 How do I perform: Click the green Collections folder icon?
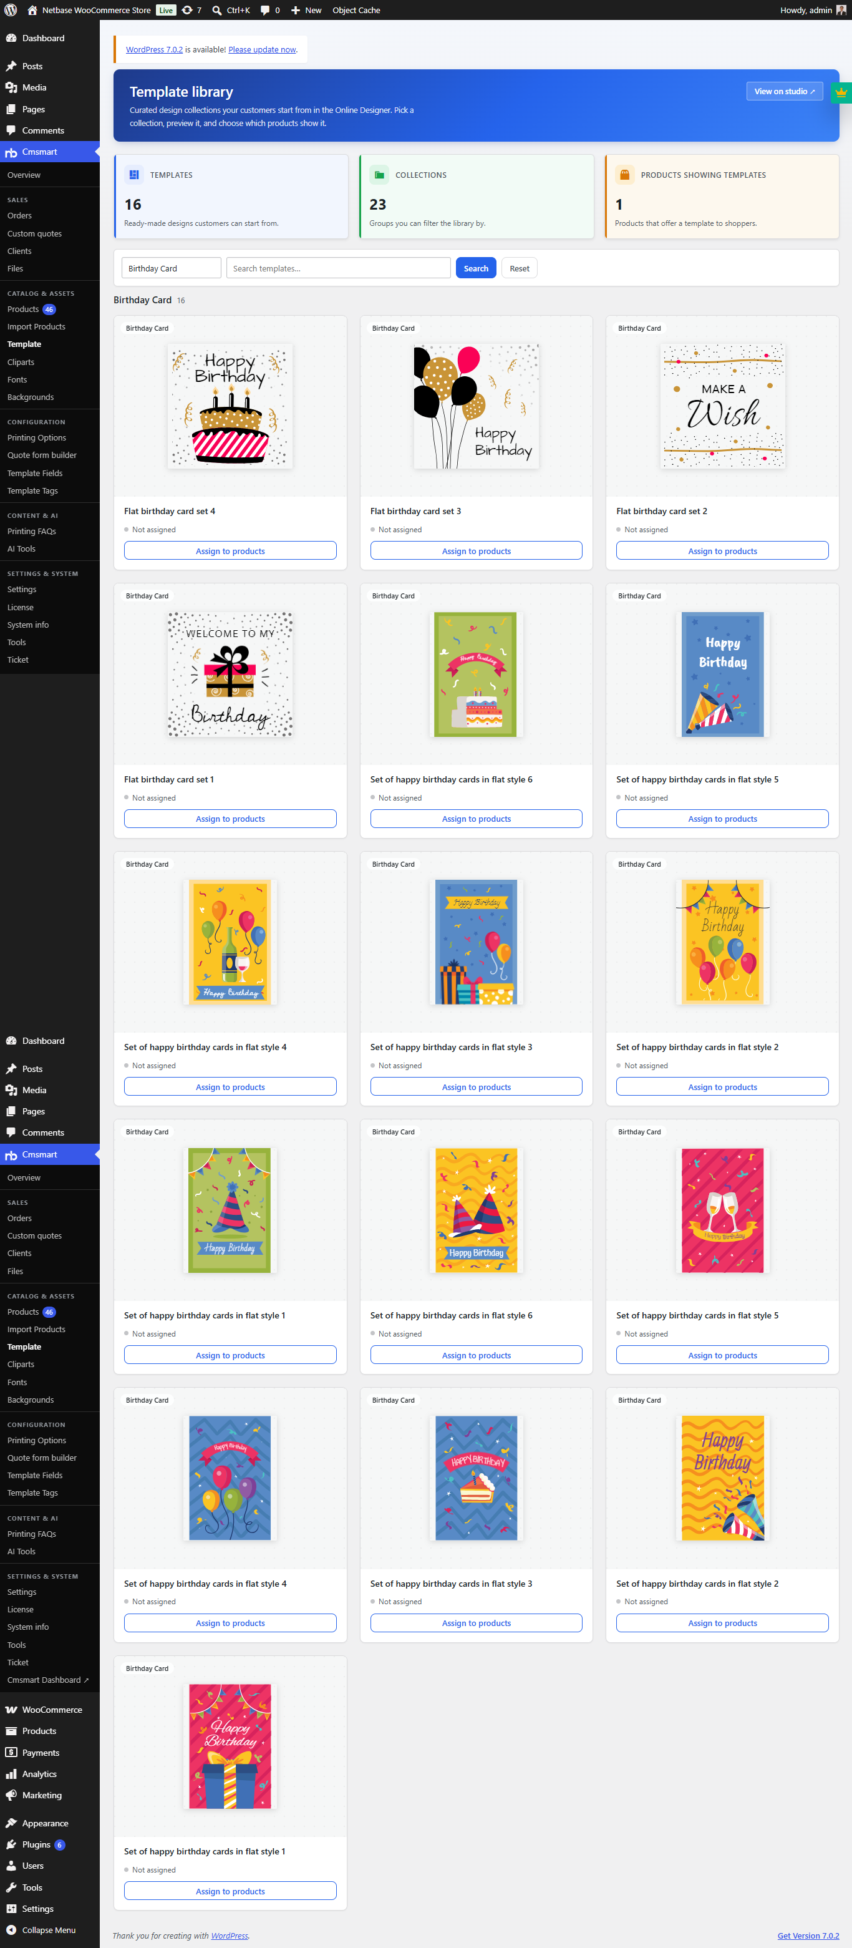(x=379, y=175)
